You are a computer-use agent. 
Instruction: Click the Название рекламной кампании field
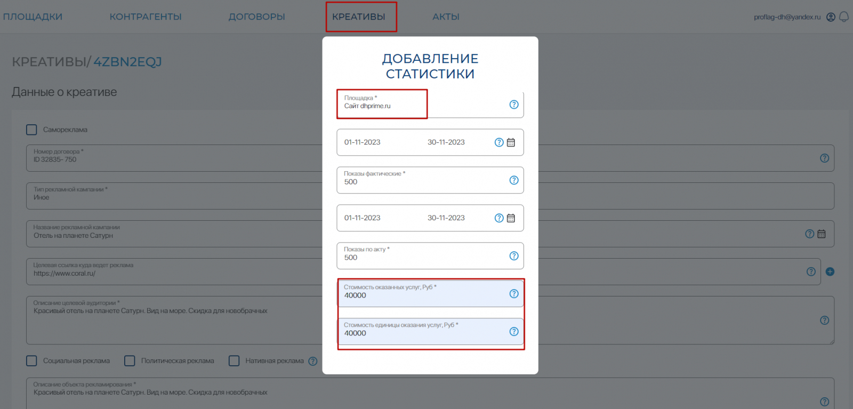coord(430,234)
